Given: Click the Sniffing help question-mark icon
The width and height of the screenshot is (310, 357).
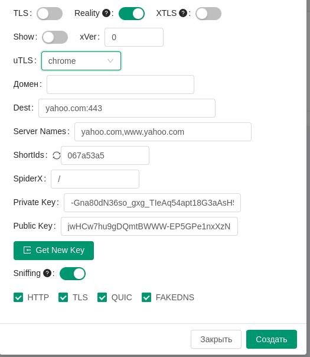Looking at the screenshot, I should [47, 273].
